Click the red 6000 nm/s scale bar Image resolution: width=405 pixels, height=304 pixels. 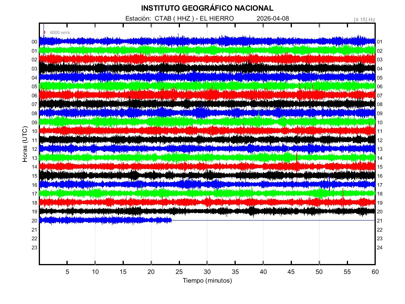pos(45,32)
